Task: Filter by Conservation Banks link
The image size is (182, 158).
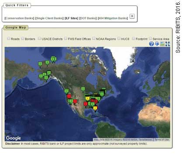Action: click(19, 18)
